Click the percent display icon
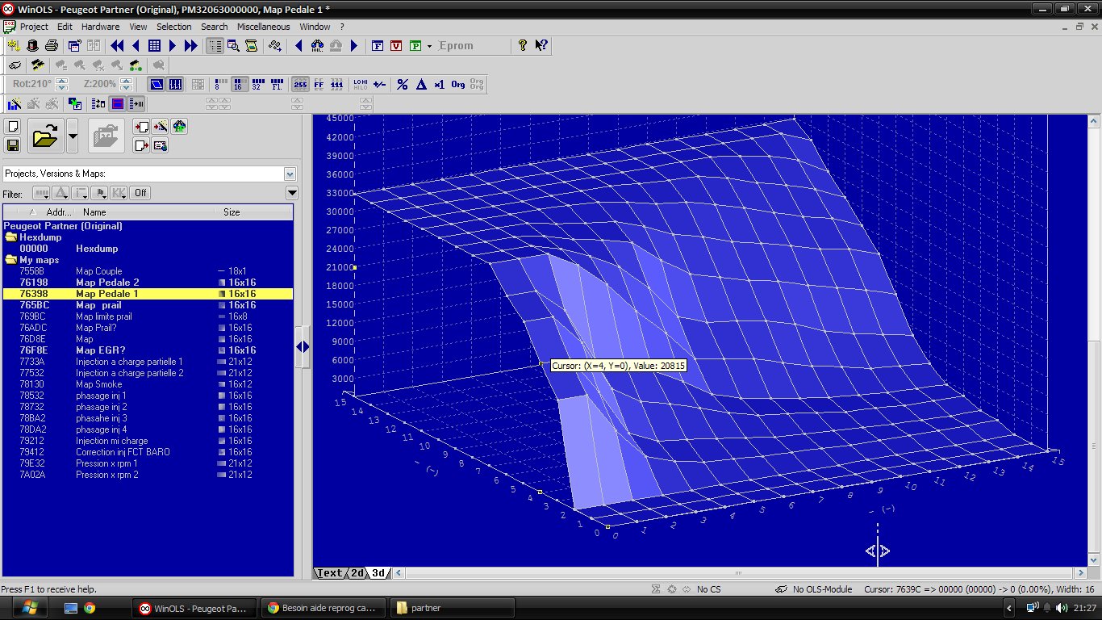The height and width of the screenshot is (620, 1102). coord(402,84)
